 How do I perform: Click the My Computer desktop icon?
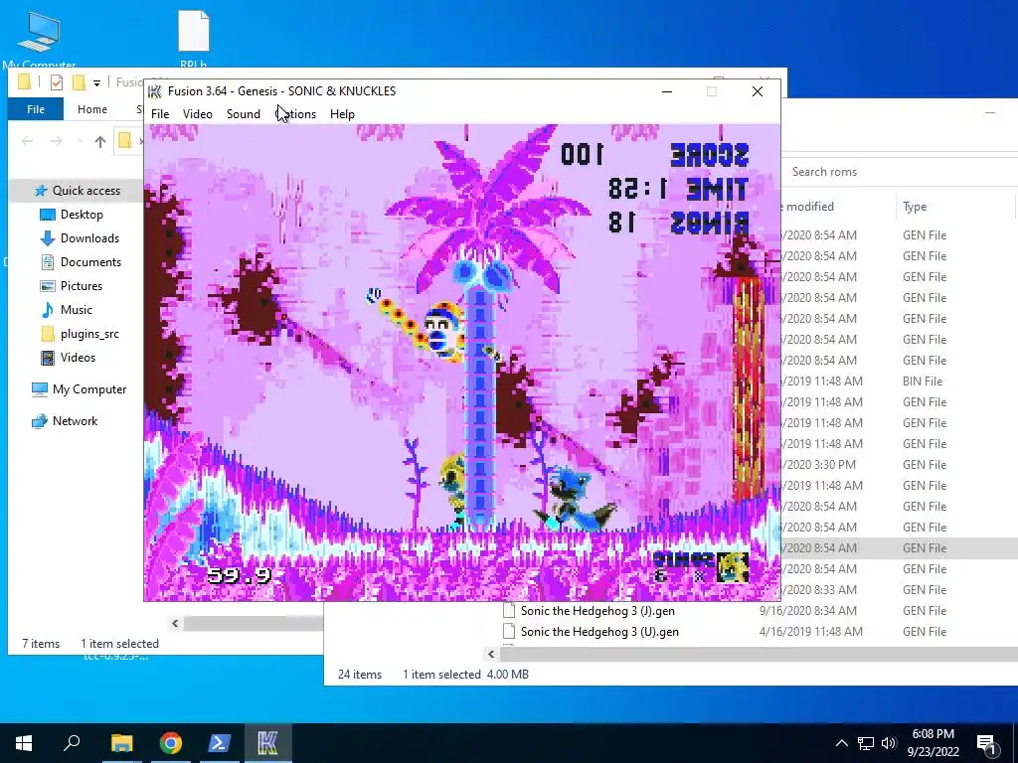[39, 39]
